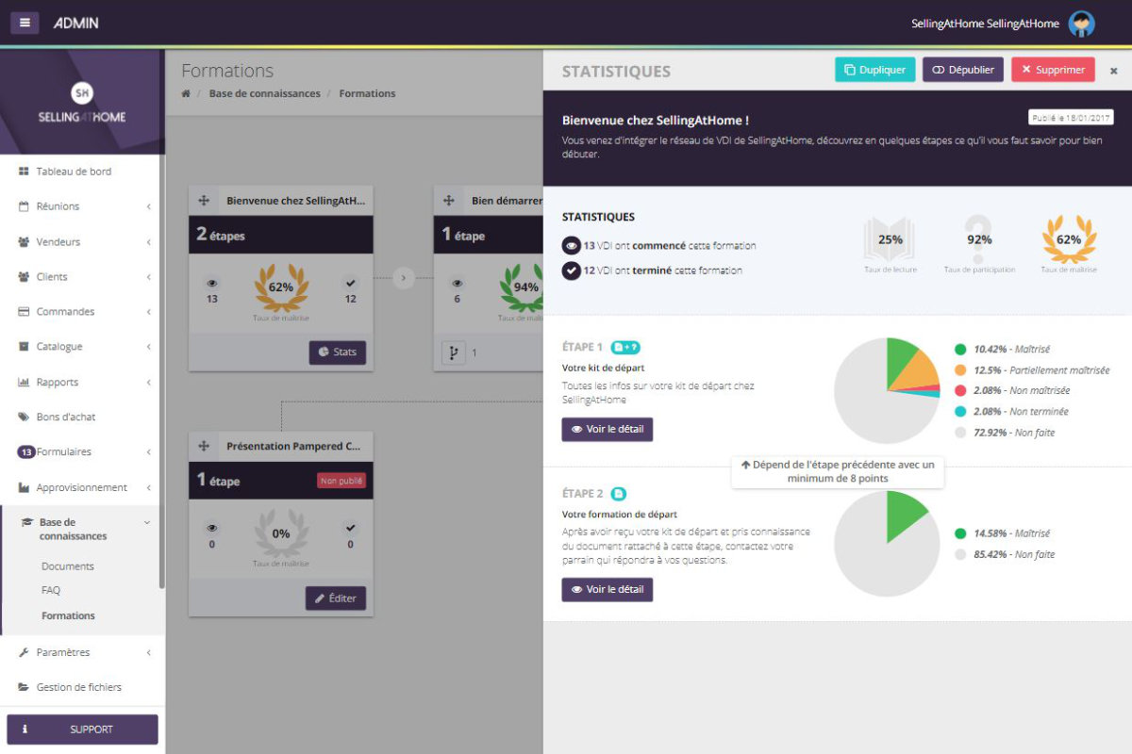
Task: Click the question mark 92% participation icon
Action: 979,240
